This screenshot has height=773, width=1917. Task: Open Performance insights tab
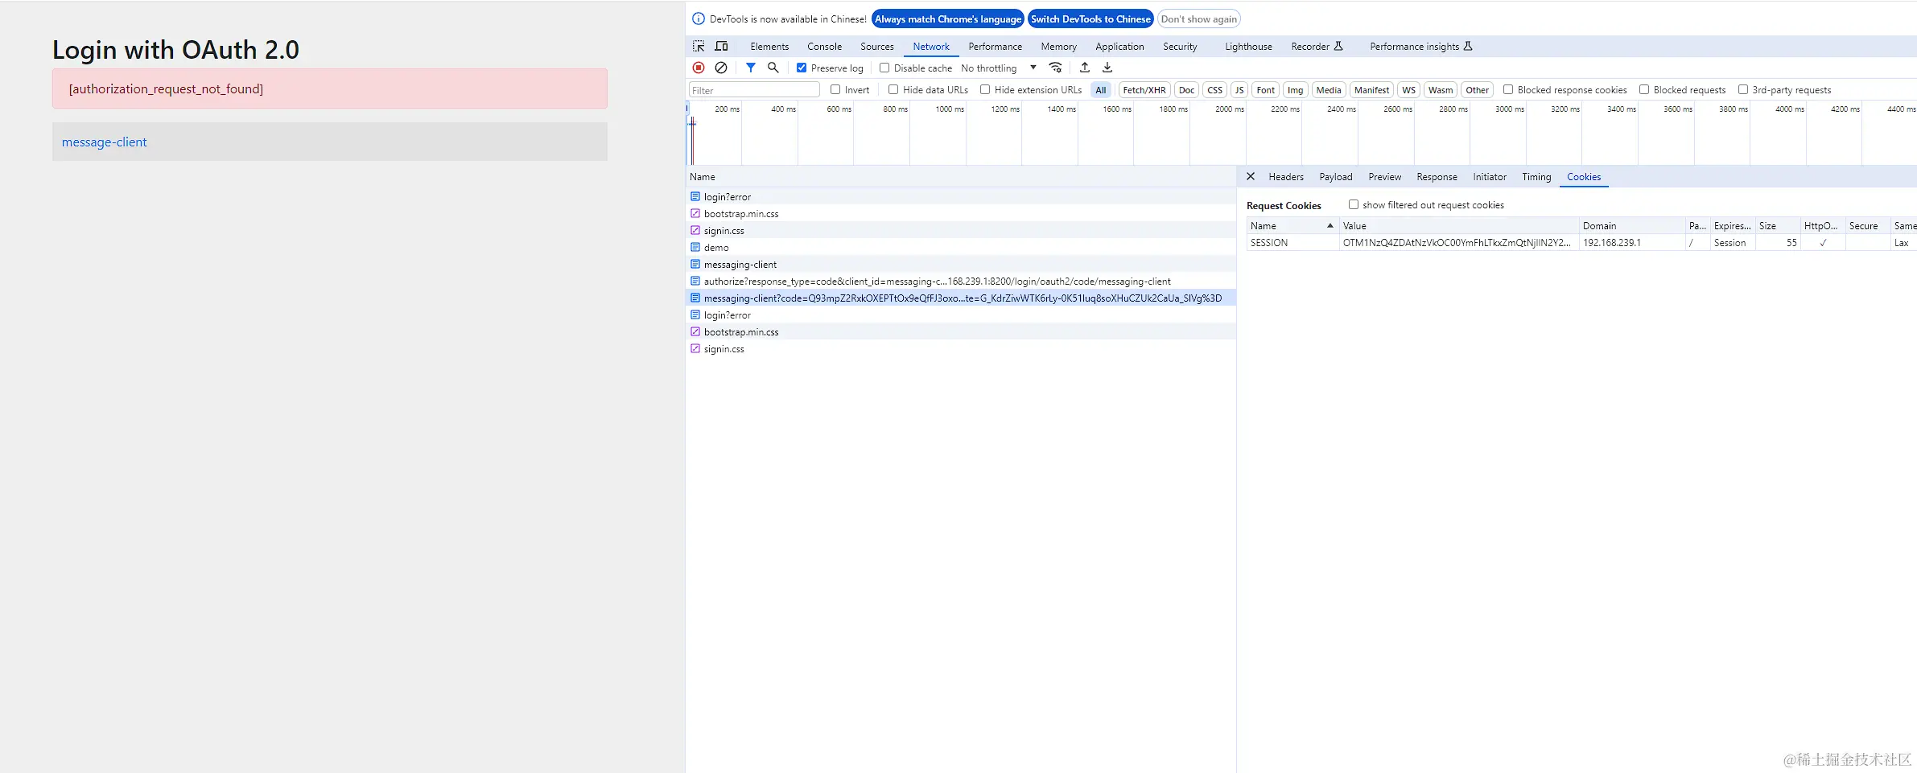click(1421, 47)
